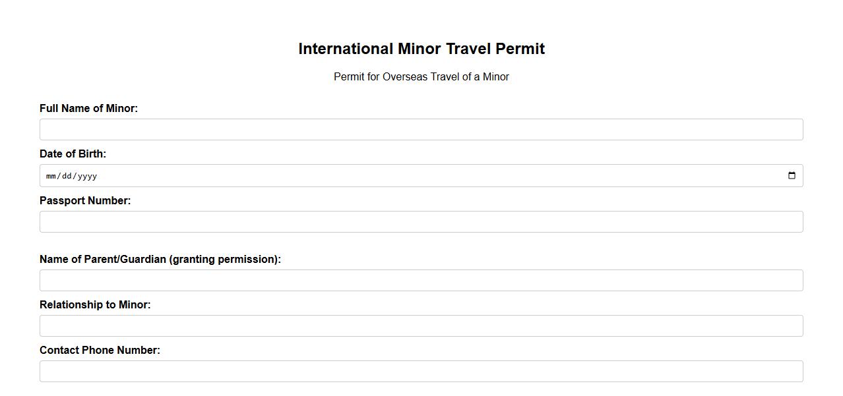Screen dimensions: 843x396
Task: Select the Relationship to Minor field
Action: pyautogui.click(x=421, y=326)
